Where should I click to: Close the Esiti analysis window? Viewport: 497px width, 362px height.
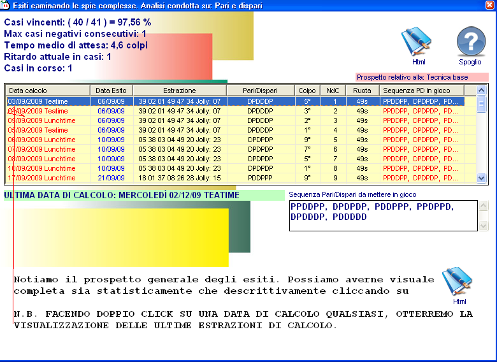(x=490, y=4)
